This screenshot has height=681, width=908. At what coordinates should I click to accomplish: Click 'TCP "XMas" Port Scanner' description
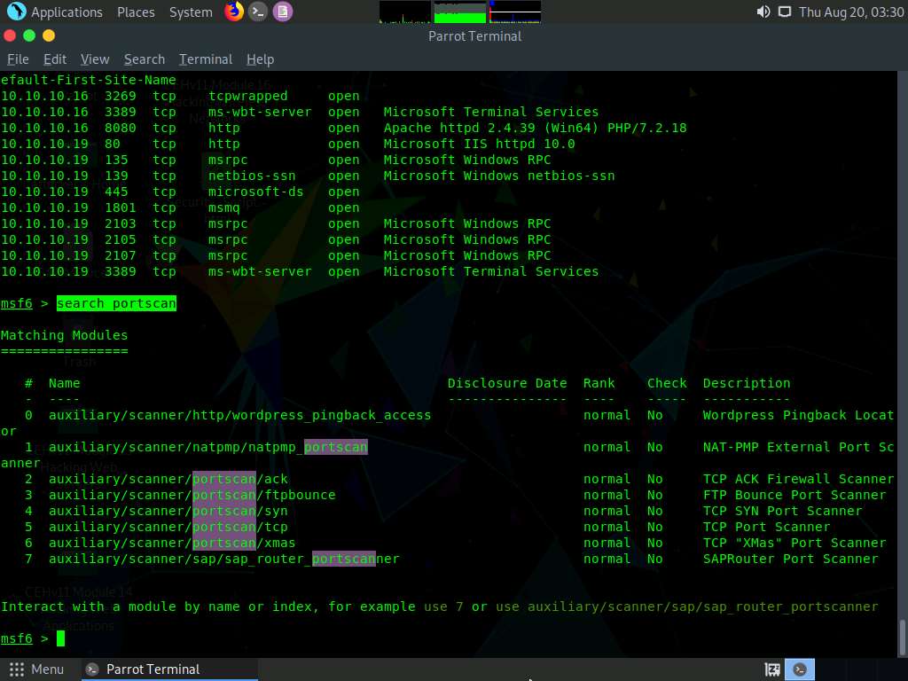coord(794,543)
